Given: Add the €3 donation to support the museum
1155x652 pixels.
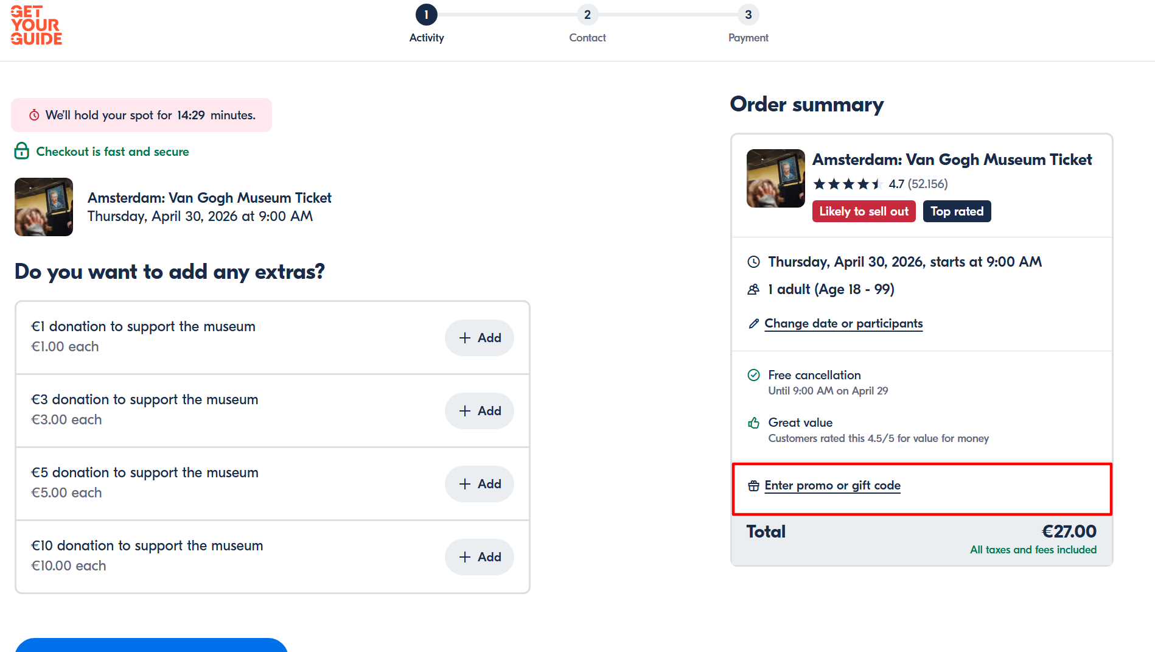Looking at the screenshot, I should [479, 411].
